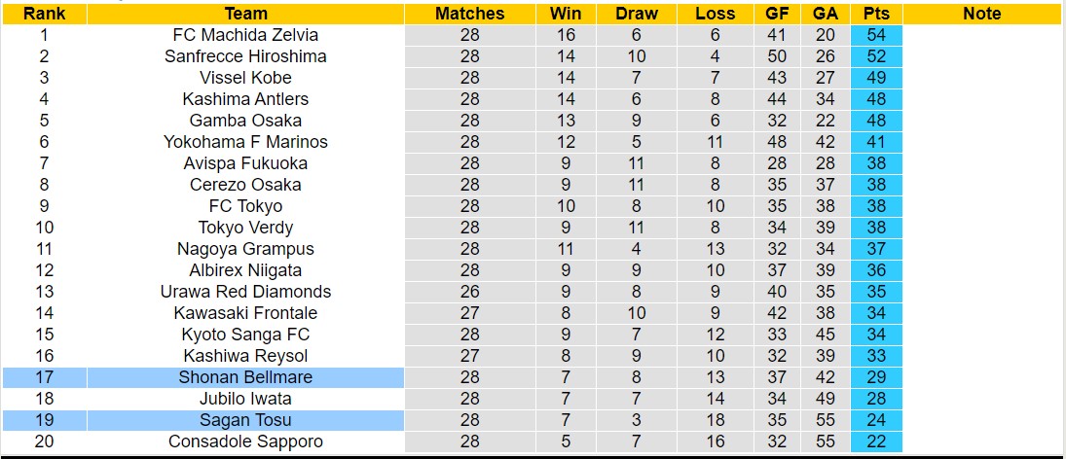
Task: Click the Note column header
Action: coord(981,14)
